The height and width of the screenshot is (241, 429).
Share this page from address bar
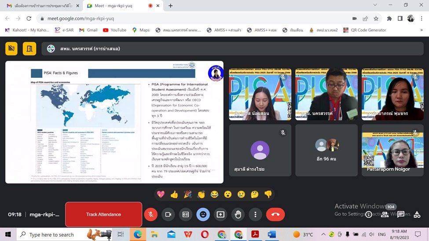(365, 18)
